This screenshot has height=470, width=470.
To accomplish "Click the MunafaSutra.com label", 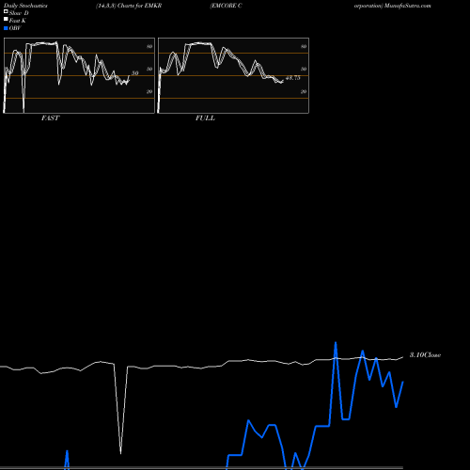I will [x=408, y=6].
